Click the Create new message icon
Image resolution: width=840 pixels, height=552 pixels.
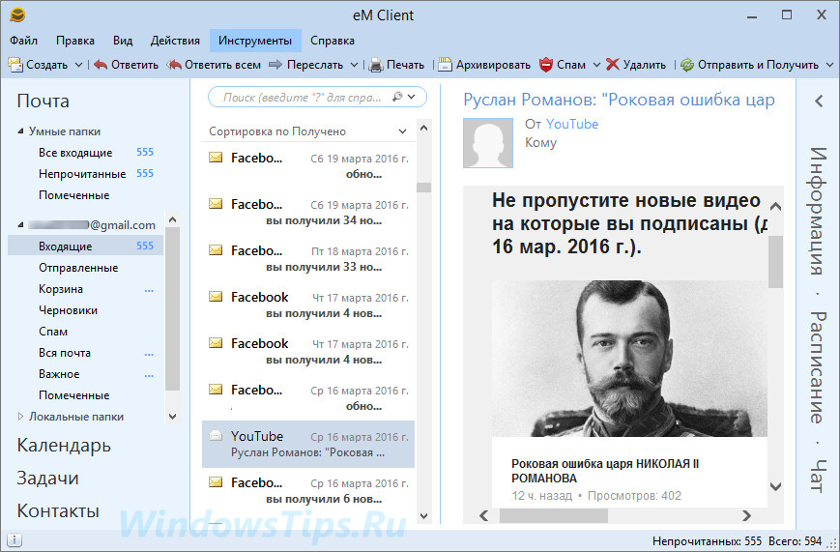tap(15, 65)
